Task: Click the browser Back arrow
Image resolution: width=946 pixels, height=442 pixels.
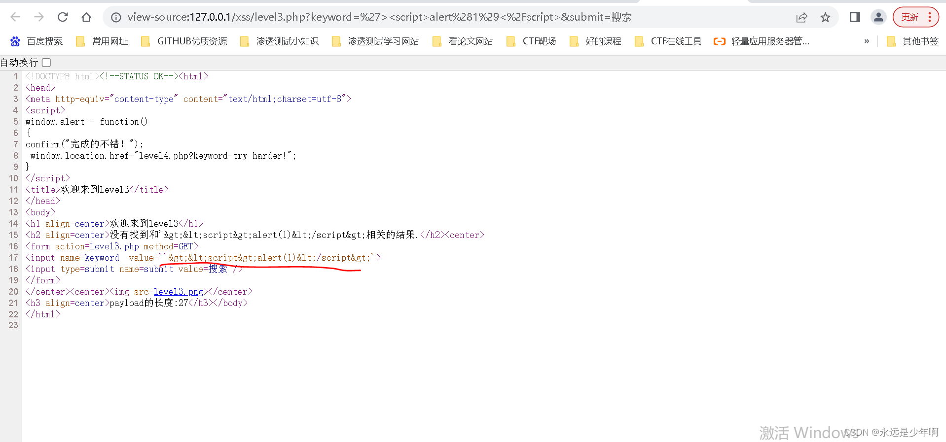Action: pyautogui.click(x=15, y=17)
